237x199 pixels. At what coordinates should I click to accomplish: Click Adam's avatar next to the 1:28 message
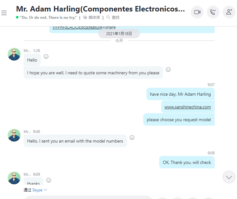[x=14, y=54]
